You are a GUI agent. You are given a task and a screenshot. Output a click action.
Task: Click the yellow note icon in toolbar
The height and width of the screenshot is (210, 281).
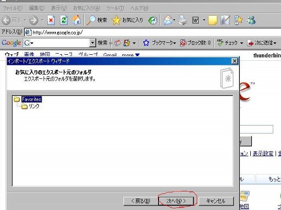coord(213,20)
